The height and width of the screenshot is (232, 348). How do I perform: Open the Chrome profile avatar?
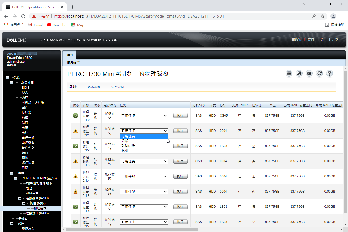[333, 16]
